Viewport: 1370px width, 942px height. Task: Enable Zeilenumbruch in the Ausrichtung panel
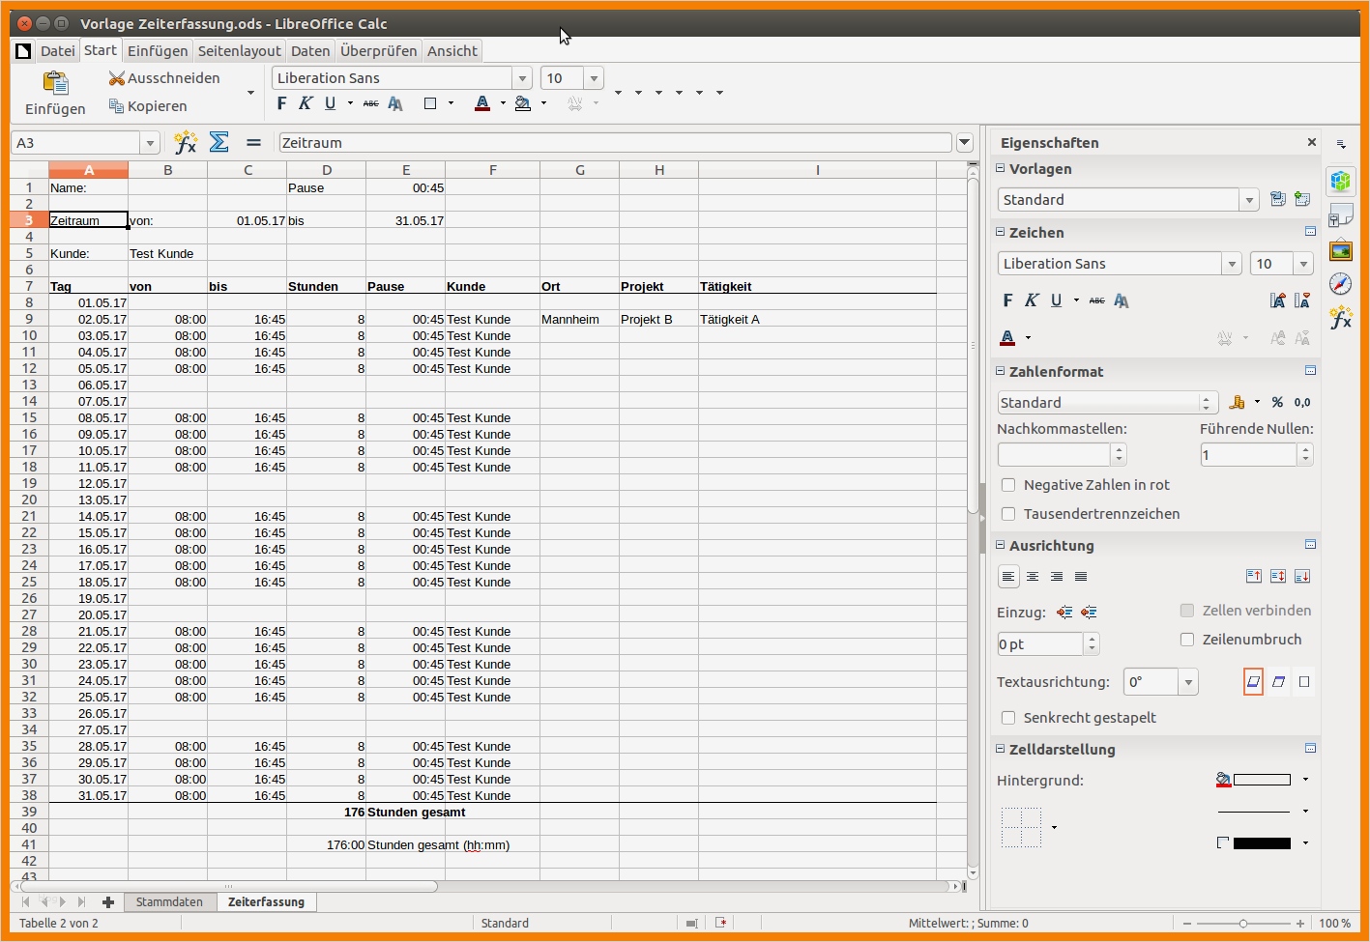click(x=1187, y=639)
